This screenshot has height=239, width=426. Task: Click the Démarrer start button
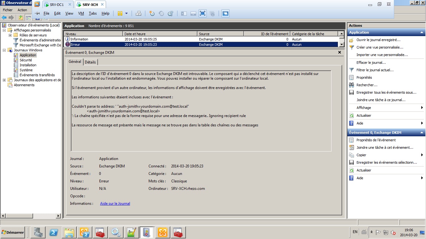13,232
